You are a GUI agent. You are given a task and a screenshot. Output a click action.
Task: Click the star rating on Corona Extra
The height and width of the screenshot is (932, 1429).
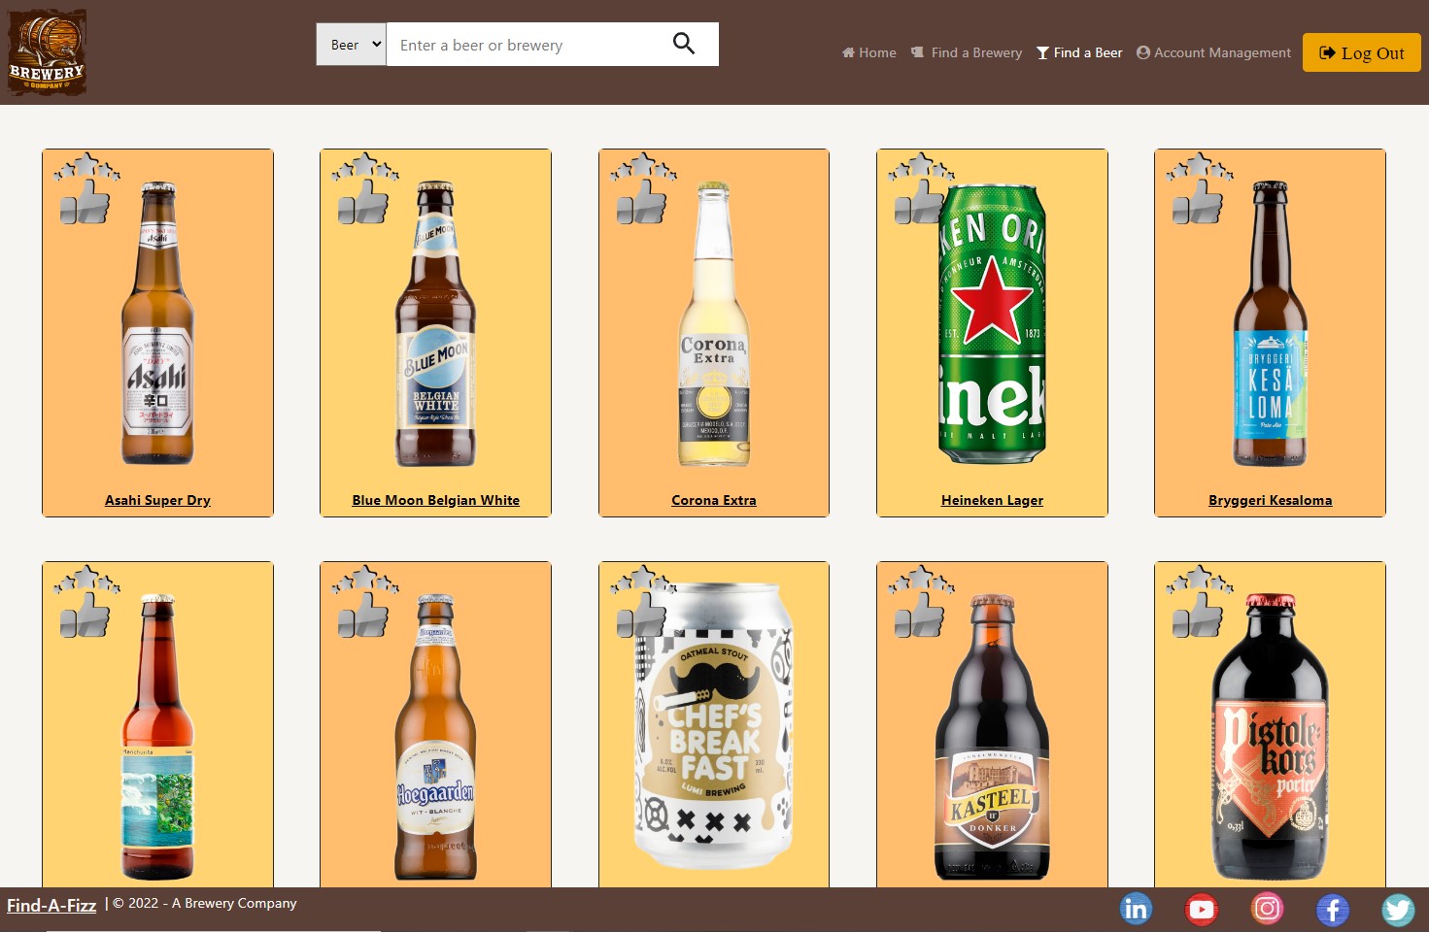tap(643, 167)
